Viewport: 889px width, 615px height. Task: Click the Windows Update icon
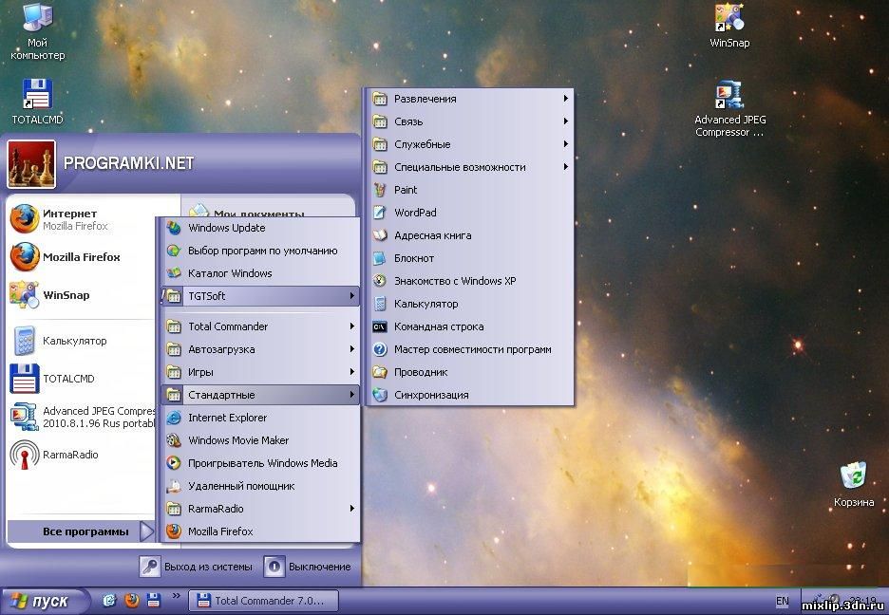point(174,228)
